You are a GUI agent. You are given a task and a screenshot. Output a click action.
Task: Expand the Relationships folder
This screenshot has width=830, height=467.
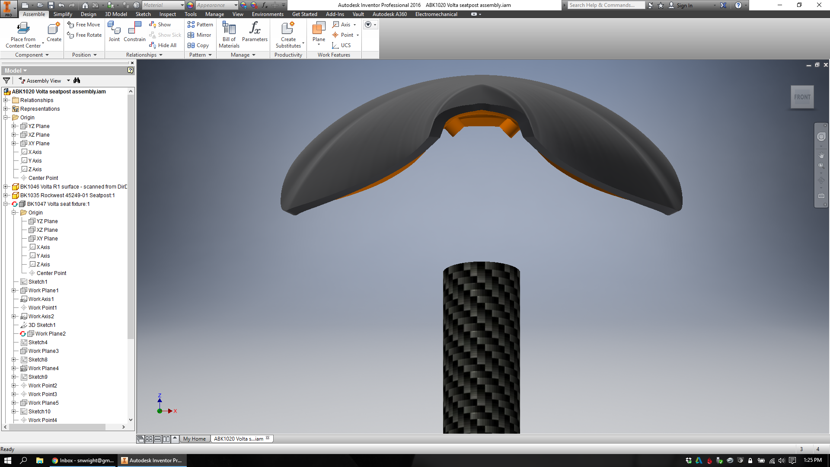(x=6, y=100)
